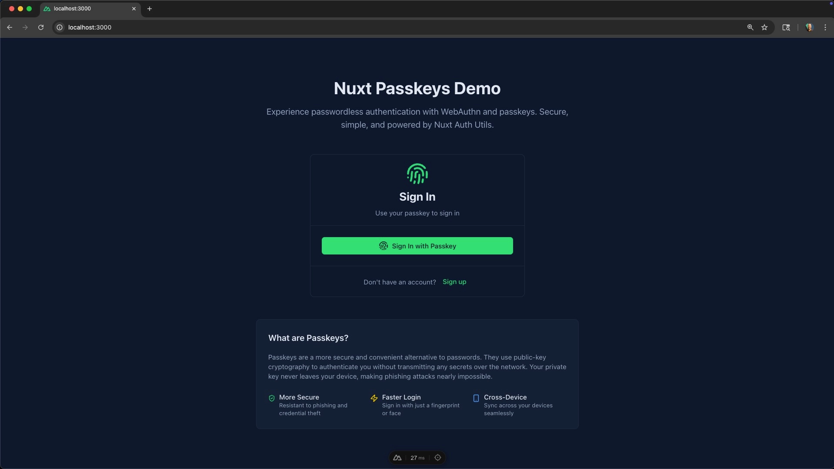Open the Sign up link

[x=454, y=282]
